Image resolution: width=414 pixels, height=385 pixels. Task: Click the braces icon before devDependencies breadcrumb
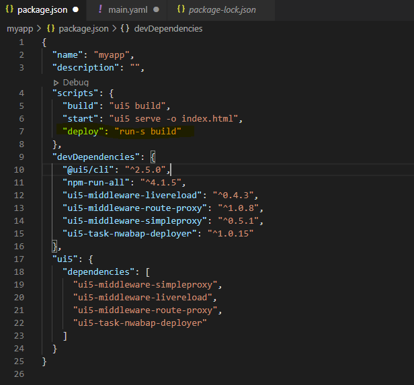click(125, 29)
